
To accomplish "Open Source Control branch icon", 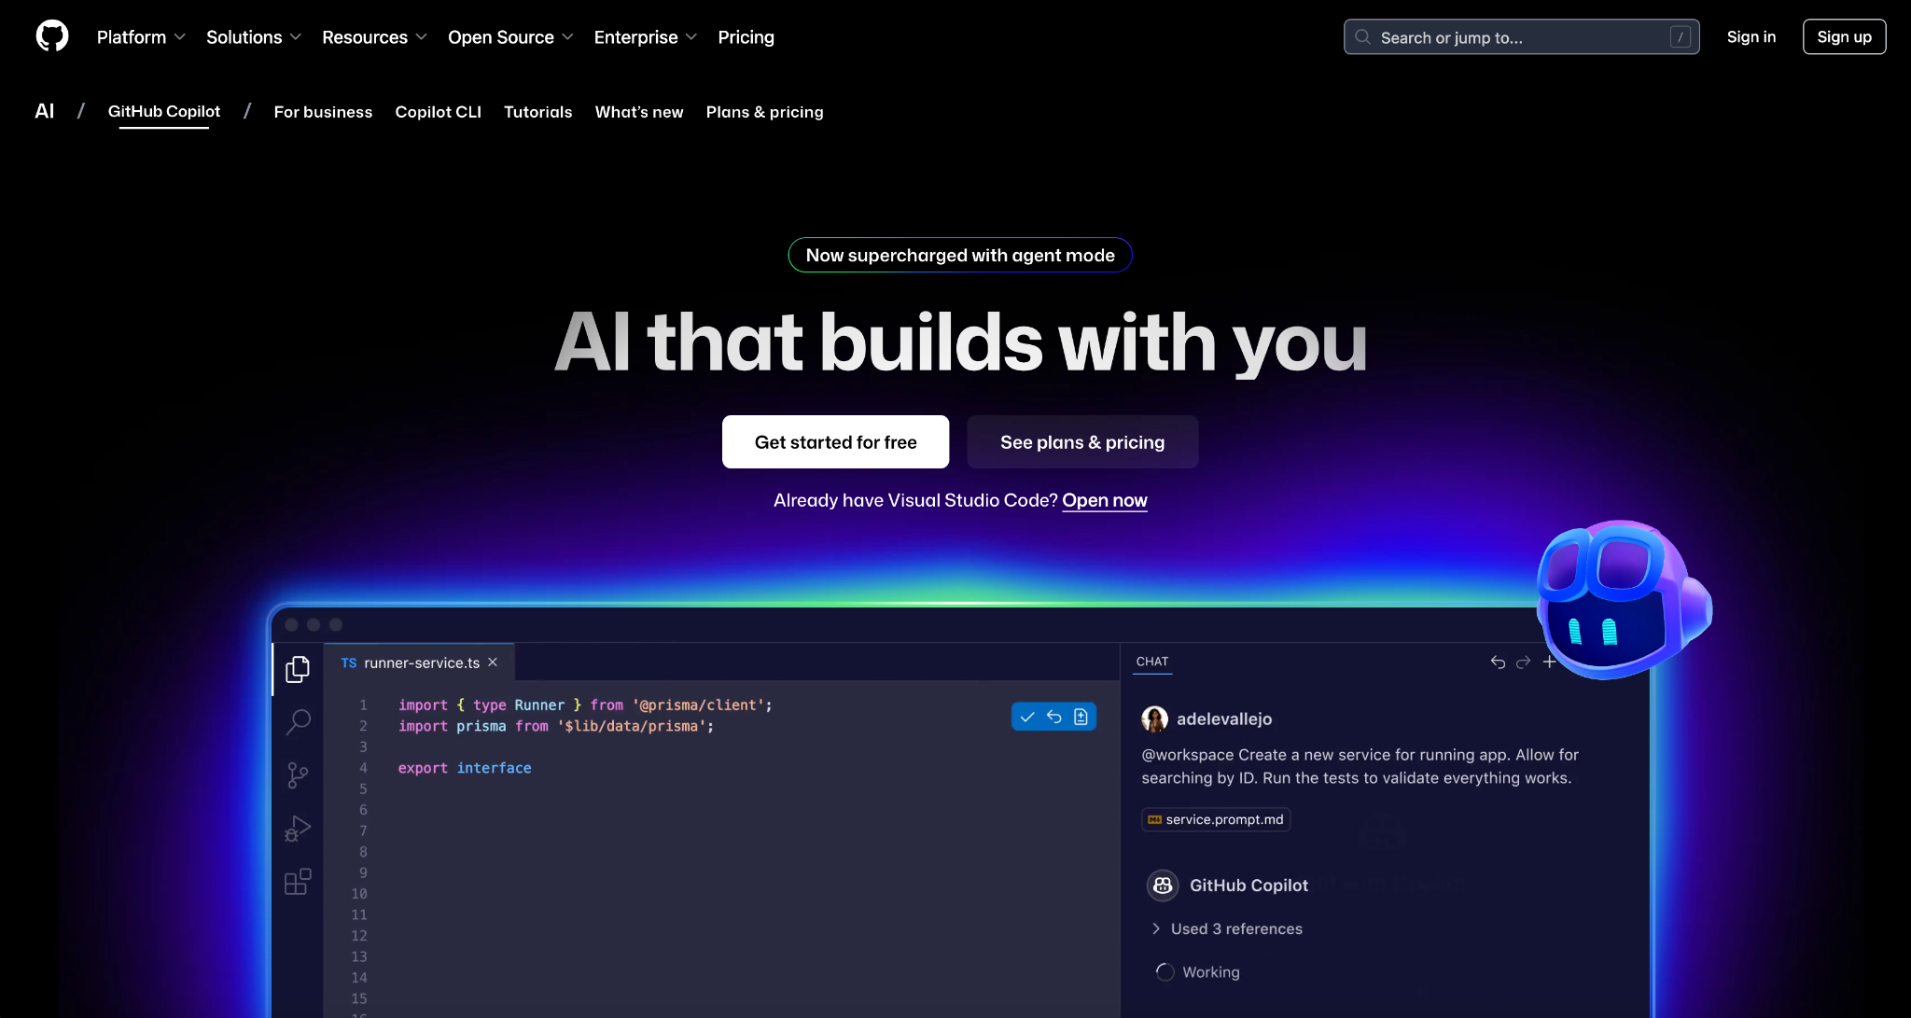I will tap(298, 775).
